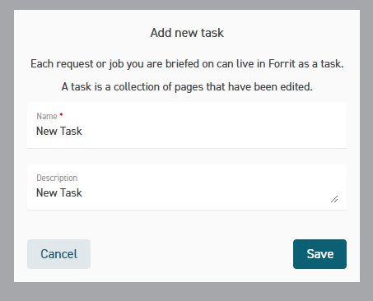Click the underline beneath the Name field
373x301 pixels.
187,148
